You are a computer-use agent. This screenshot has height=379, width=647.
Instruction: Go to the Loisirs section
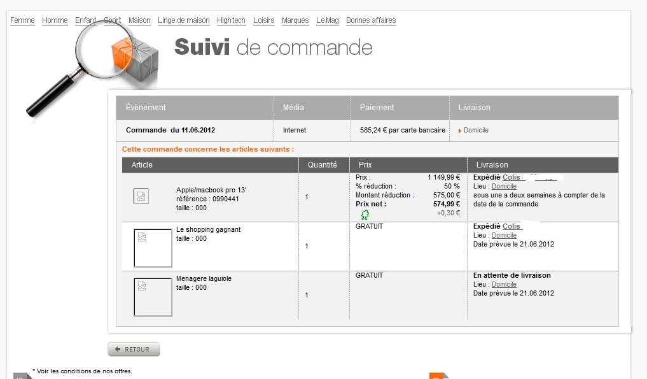263,20
